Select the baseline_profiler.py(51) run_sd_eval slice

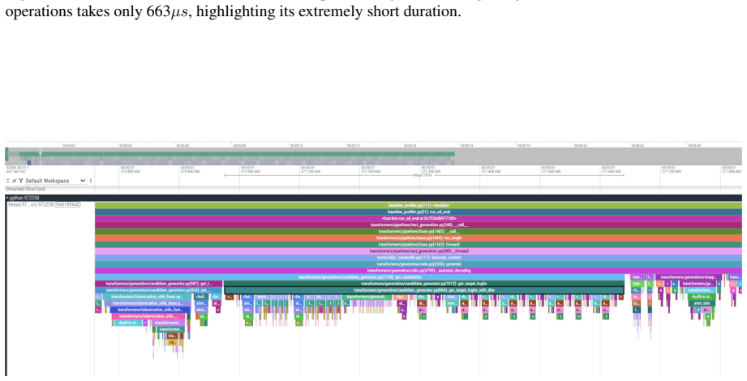pos(419,212)
